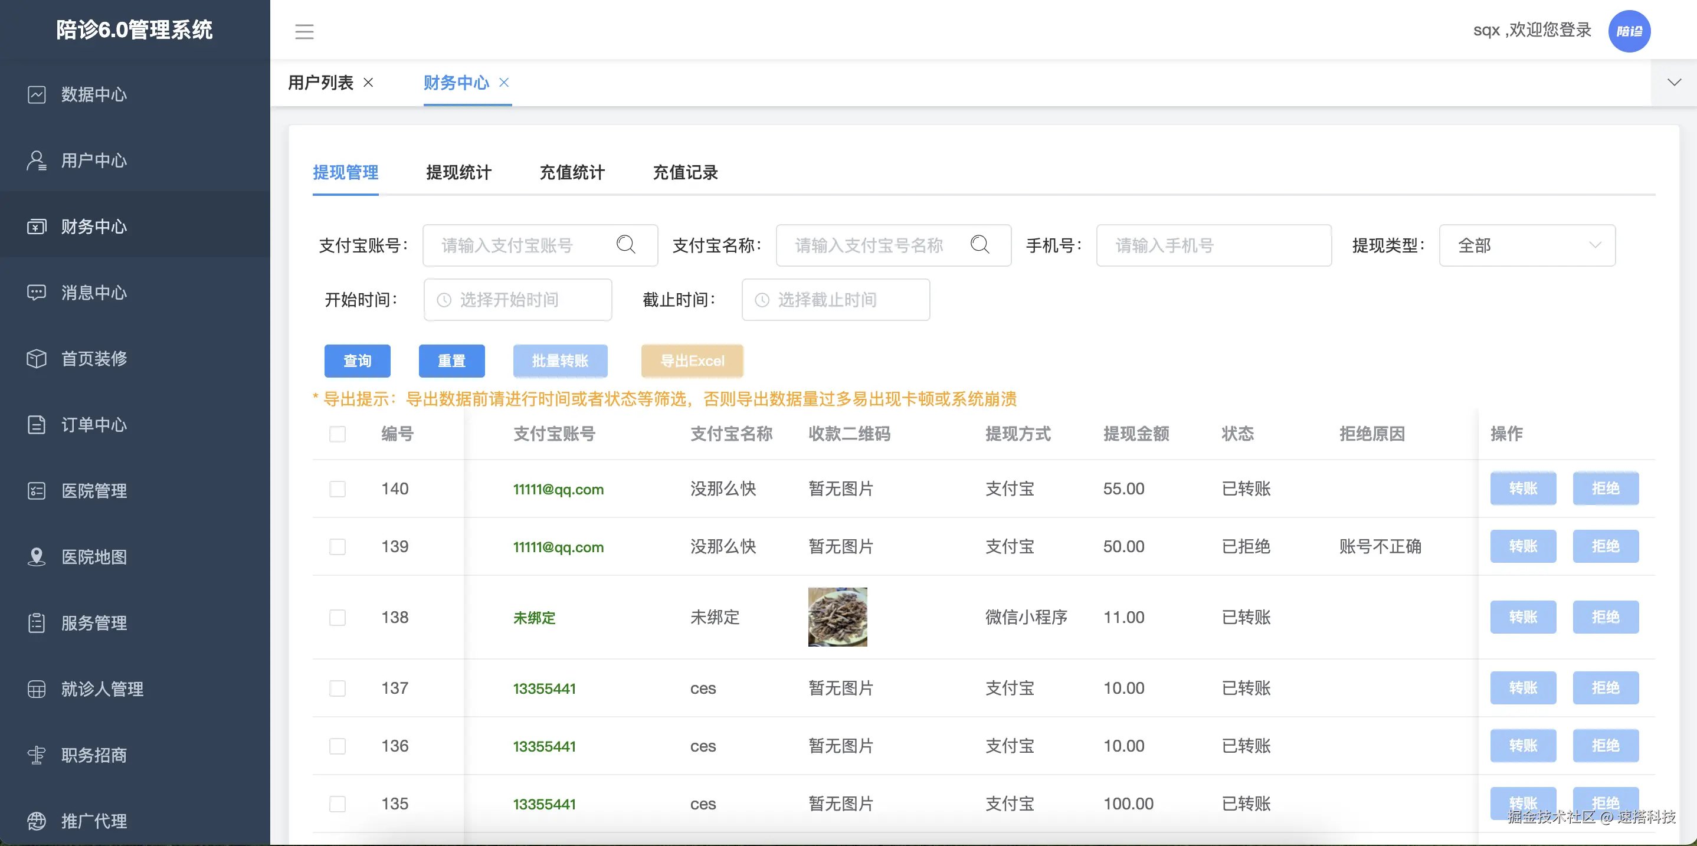Select 用户中心 from the sidebar

pyautogui.click(x=93, y=160)
